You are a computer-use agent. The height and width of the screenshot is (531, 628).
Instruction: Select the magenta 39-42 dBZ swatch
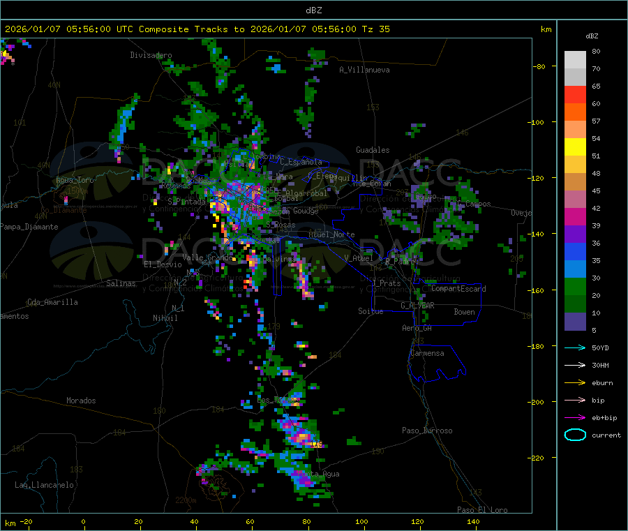click(575, 217)
